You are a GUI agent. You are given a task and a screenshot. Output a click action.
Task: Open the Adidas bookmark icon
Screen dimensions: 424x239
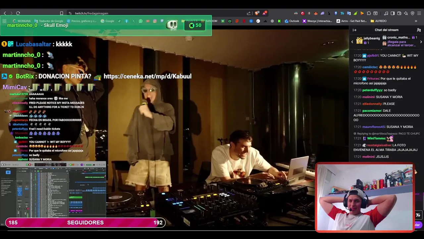point(265,21)
